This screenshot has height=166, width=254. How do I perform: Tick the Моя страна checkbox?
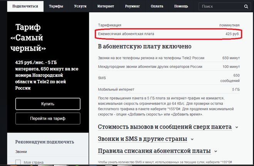(x=18, y=162)
